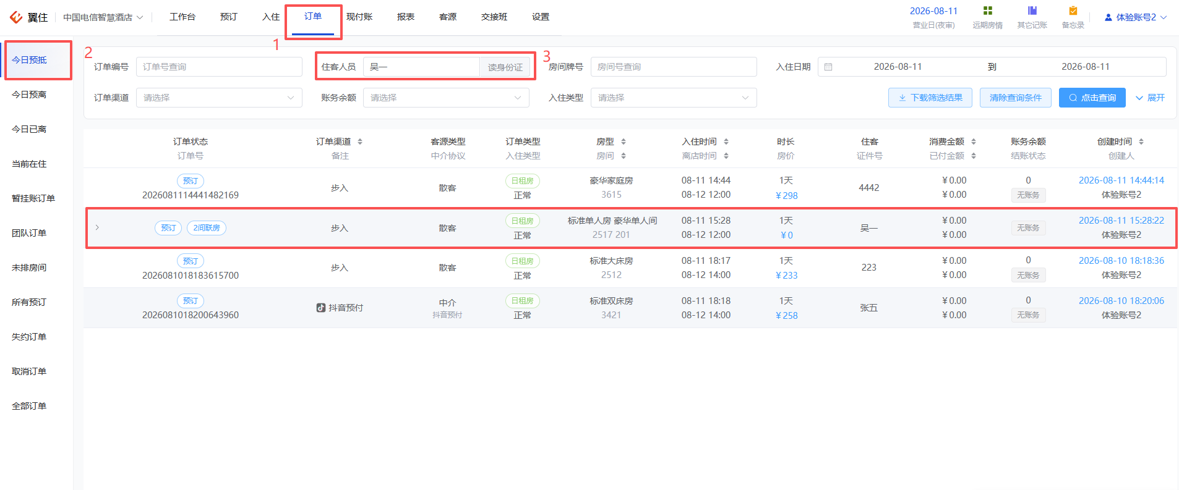Open order created 2026-08-11 14:44:14

pos(1121,180)
